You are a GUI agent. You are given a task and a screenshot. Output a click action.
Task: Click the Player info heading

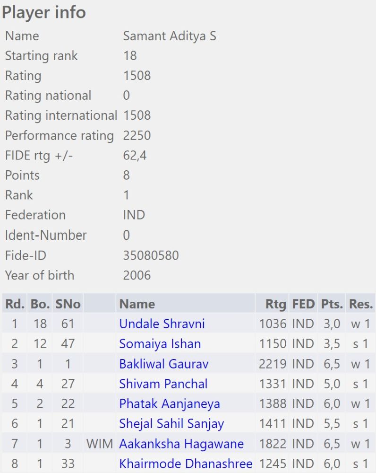[x=44, y=12]
